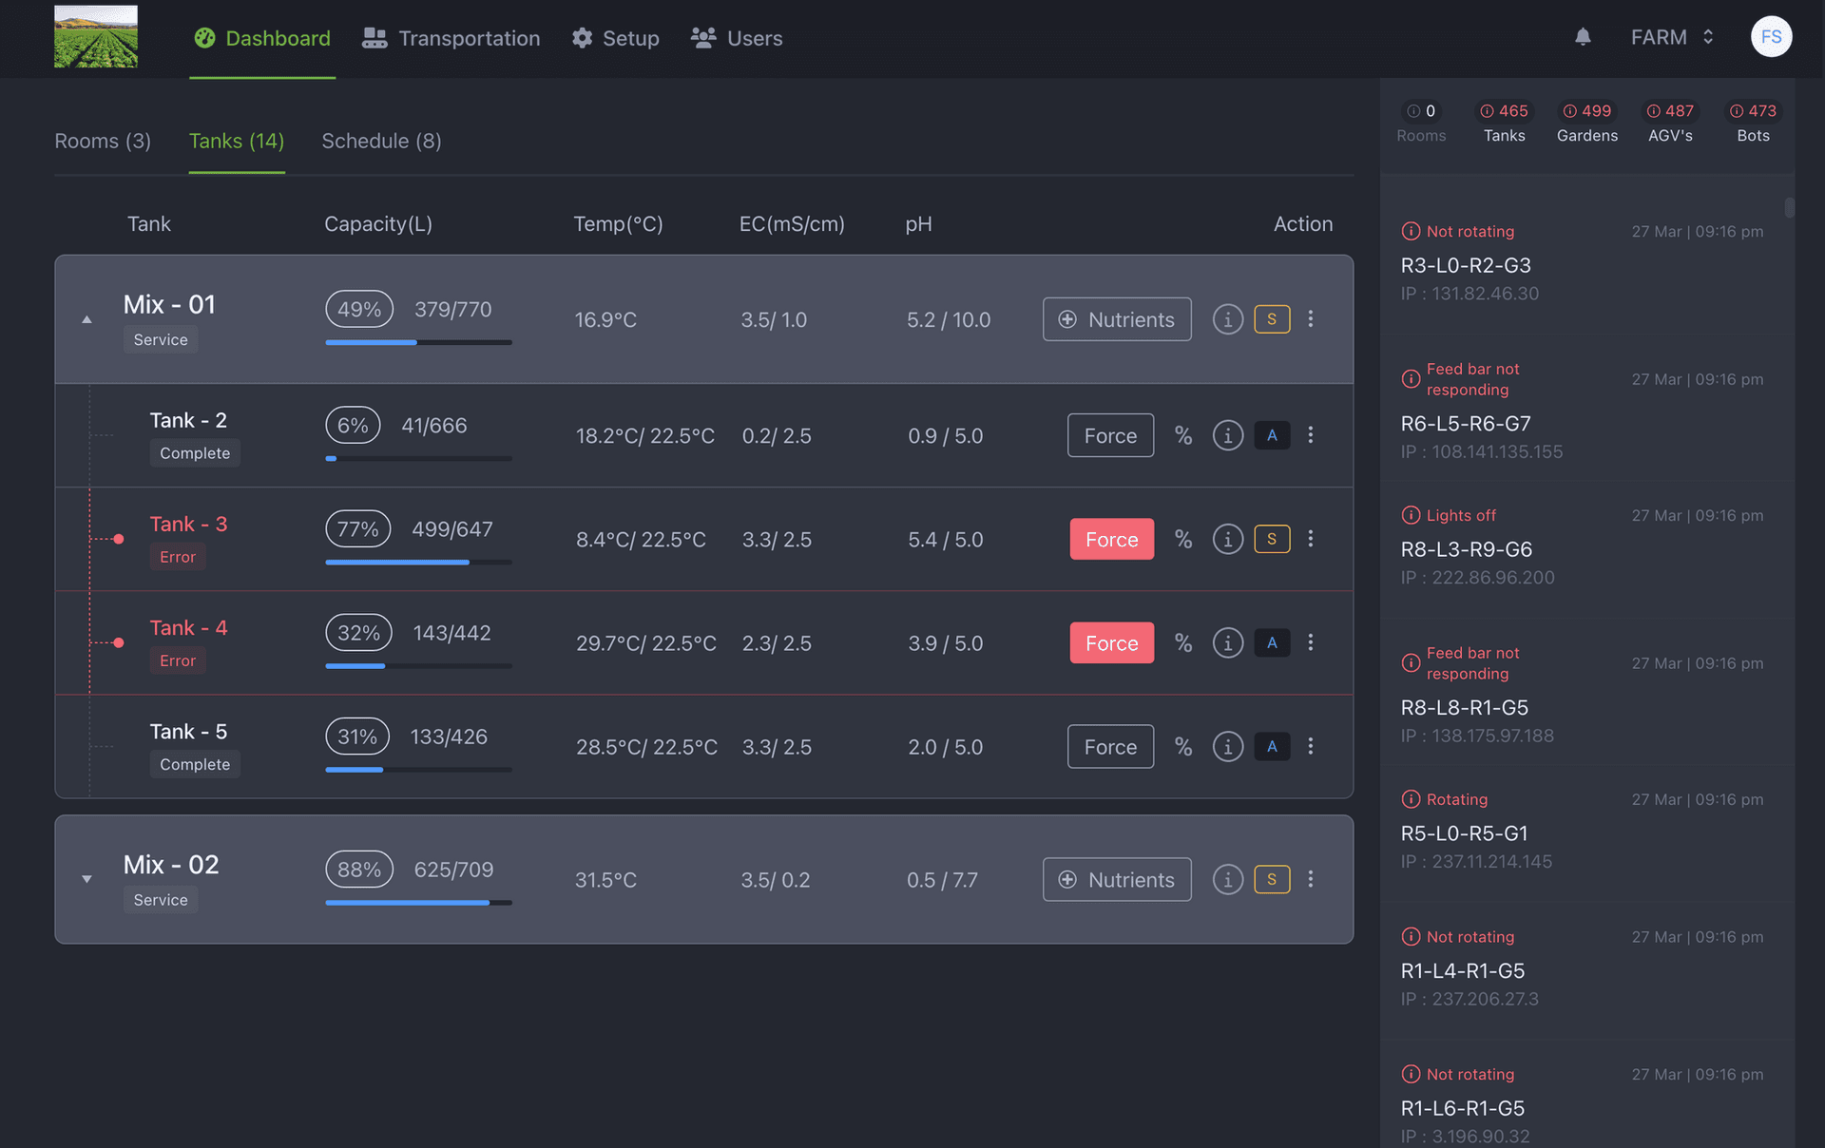
Task: Click info icon for Tank - 5
Action: tap(1227, 746)
